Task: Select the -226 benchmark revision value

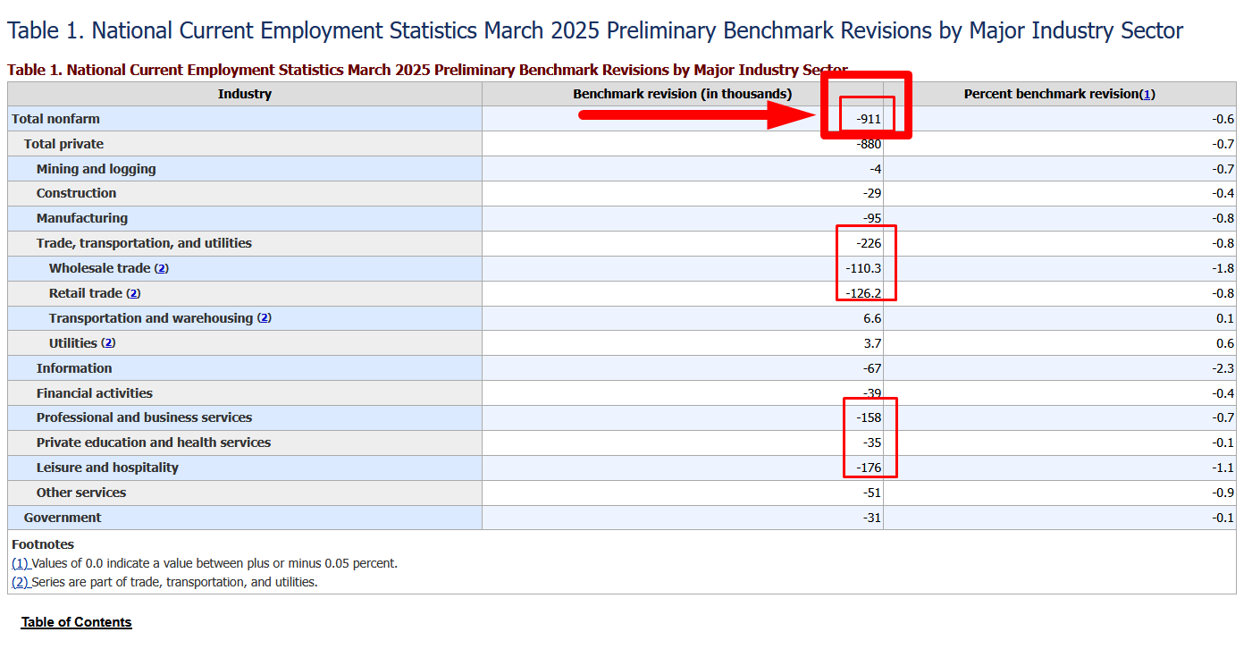Action: 869,243
